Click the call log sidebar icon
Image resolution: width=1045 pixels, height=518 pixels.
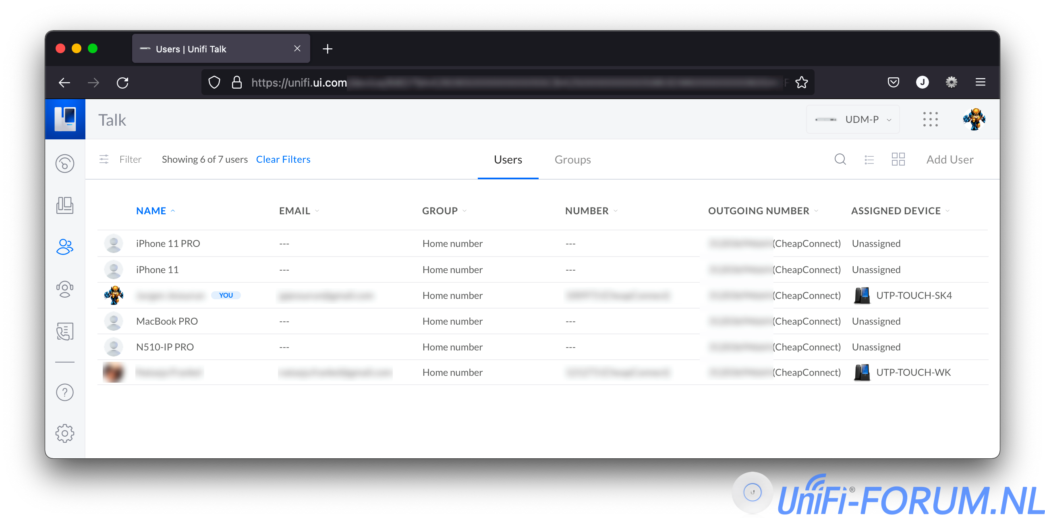click(64, 331)
